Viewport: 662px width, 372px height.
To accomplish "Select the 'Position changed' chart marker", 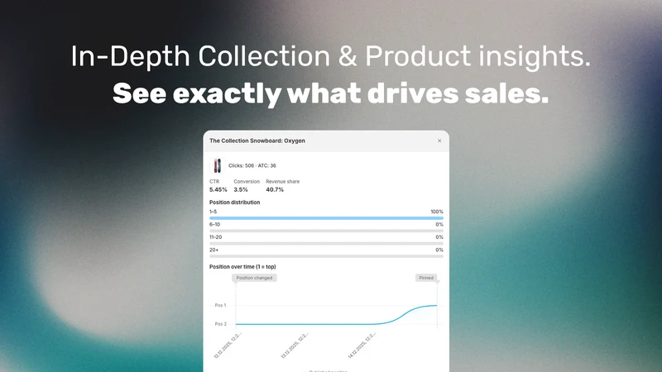I will (x=254, y=278).
